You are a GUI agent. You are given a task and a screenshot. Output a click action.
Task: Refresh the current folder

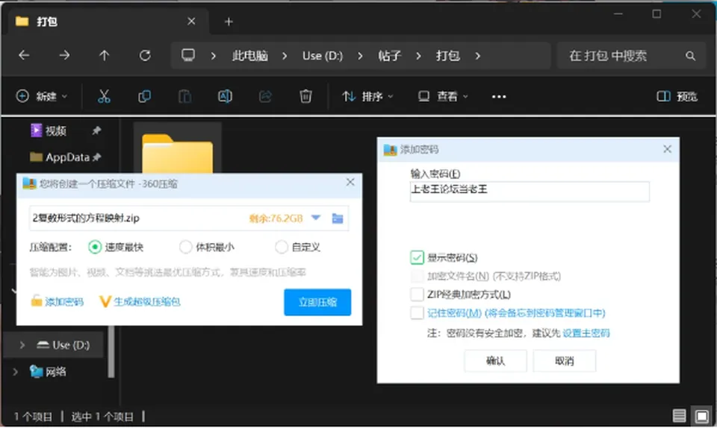point(145,56)
